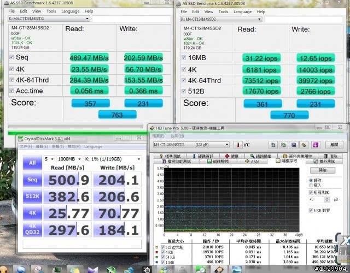Click Steam icon in the taskbar
This screenshot has height=273, width=350.
(147, 270)
